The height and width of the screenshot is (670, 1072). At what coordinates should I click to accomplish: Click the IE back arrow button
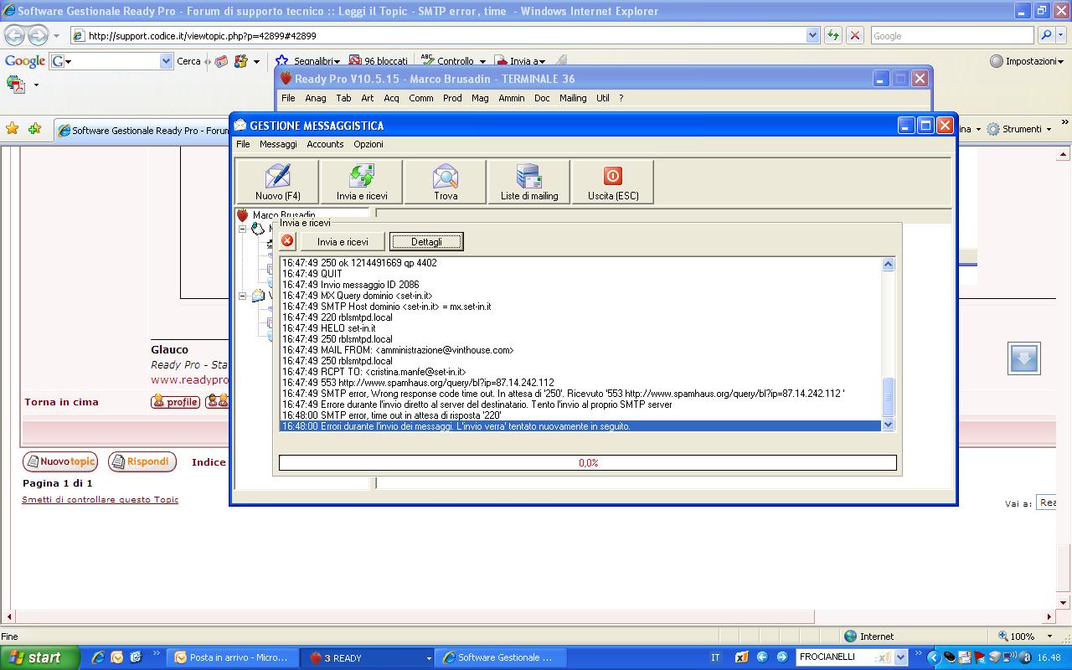(14, 35)
